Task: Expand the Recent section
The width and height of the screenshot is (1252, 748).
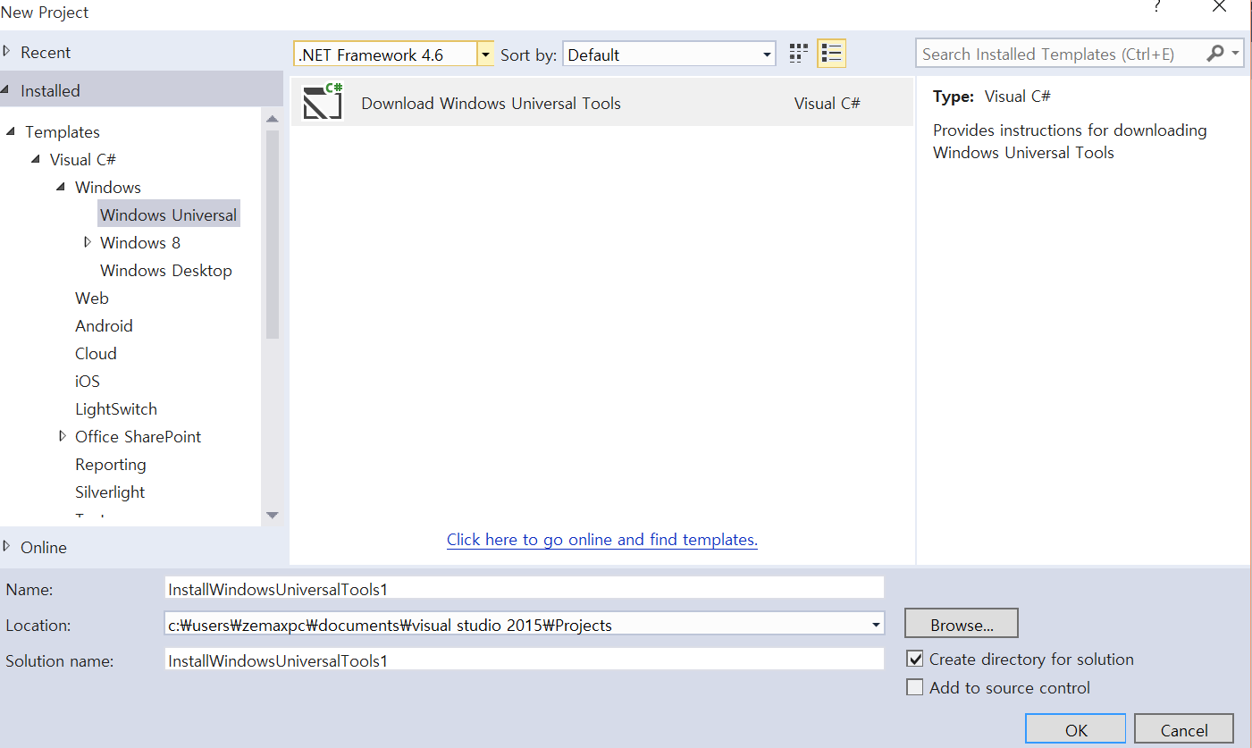Action: 6,52
